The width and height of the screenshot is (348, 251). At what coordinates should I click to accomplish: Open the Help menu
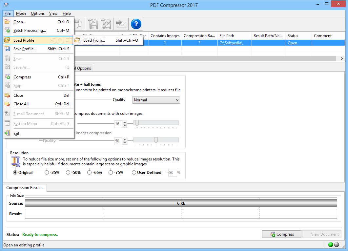point(67,13)
